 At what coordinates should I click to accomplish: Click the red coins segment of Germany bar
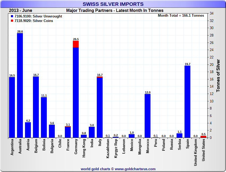(x=76, y=44)
